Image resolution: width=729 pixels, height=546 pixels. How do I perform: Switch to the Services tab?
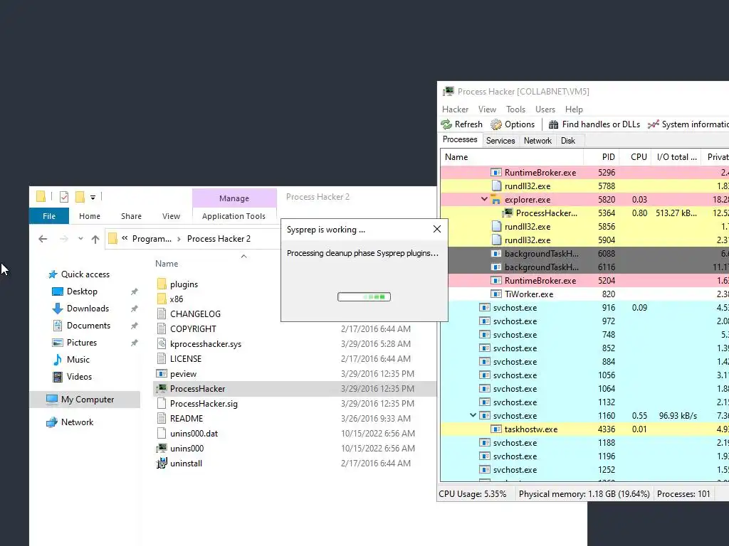500,140
